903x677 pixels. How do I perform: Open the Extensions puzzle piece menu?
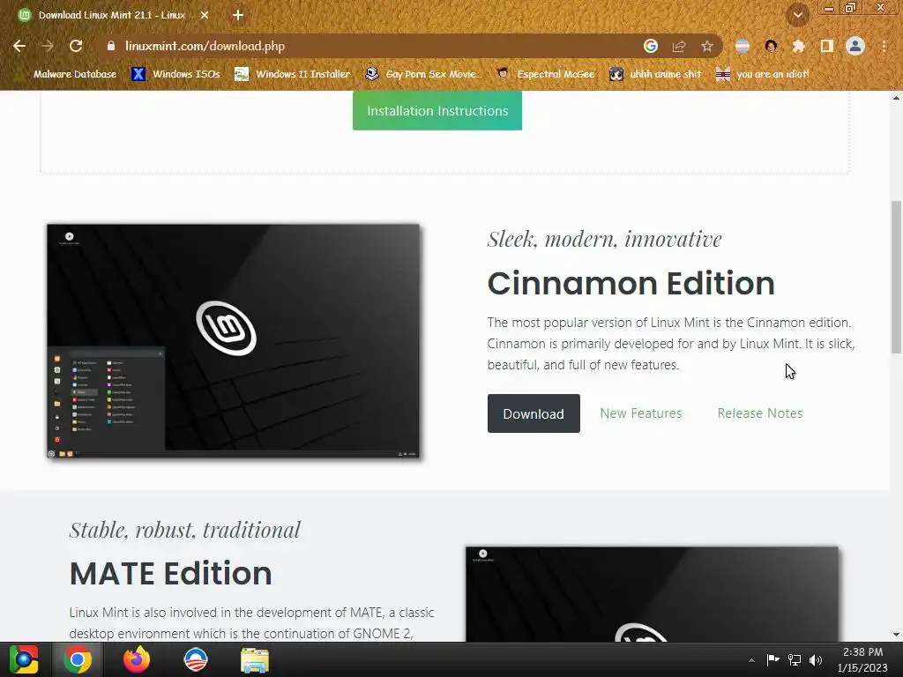point(798,46)
